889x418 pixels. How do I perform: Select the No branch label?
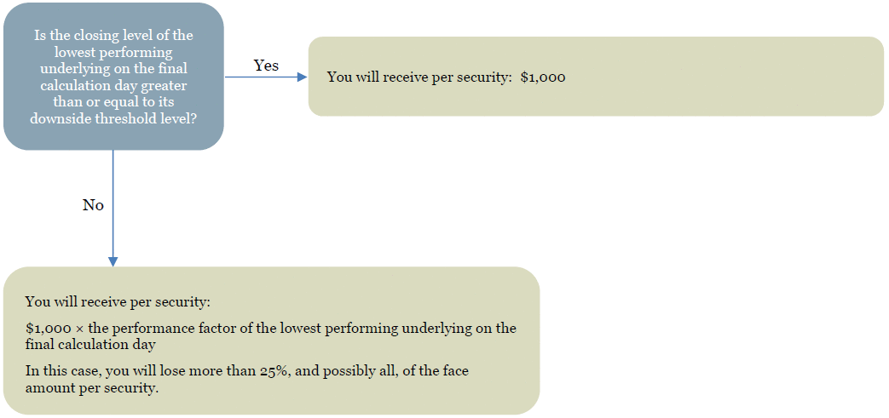click(93, 205)
